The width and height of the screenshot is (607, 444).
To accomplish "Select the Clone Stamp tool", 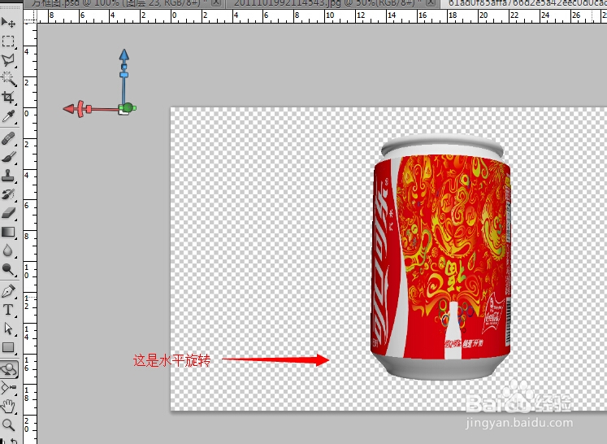I will click(8, 176).
